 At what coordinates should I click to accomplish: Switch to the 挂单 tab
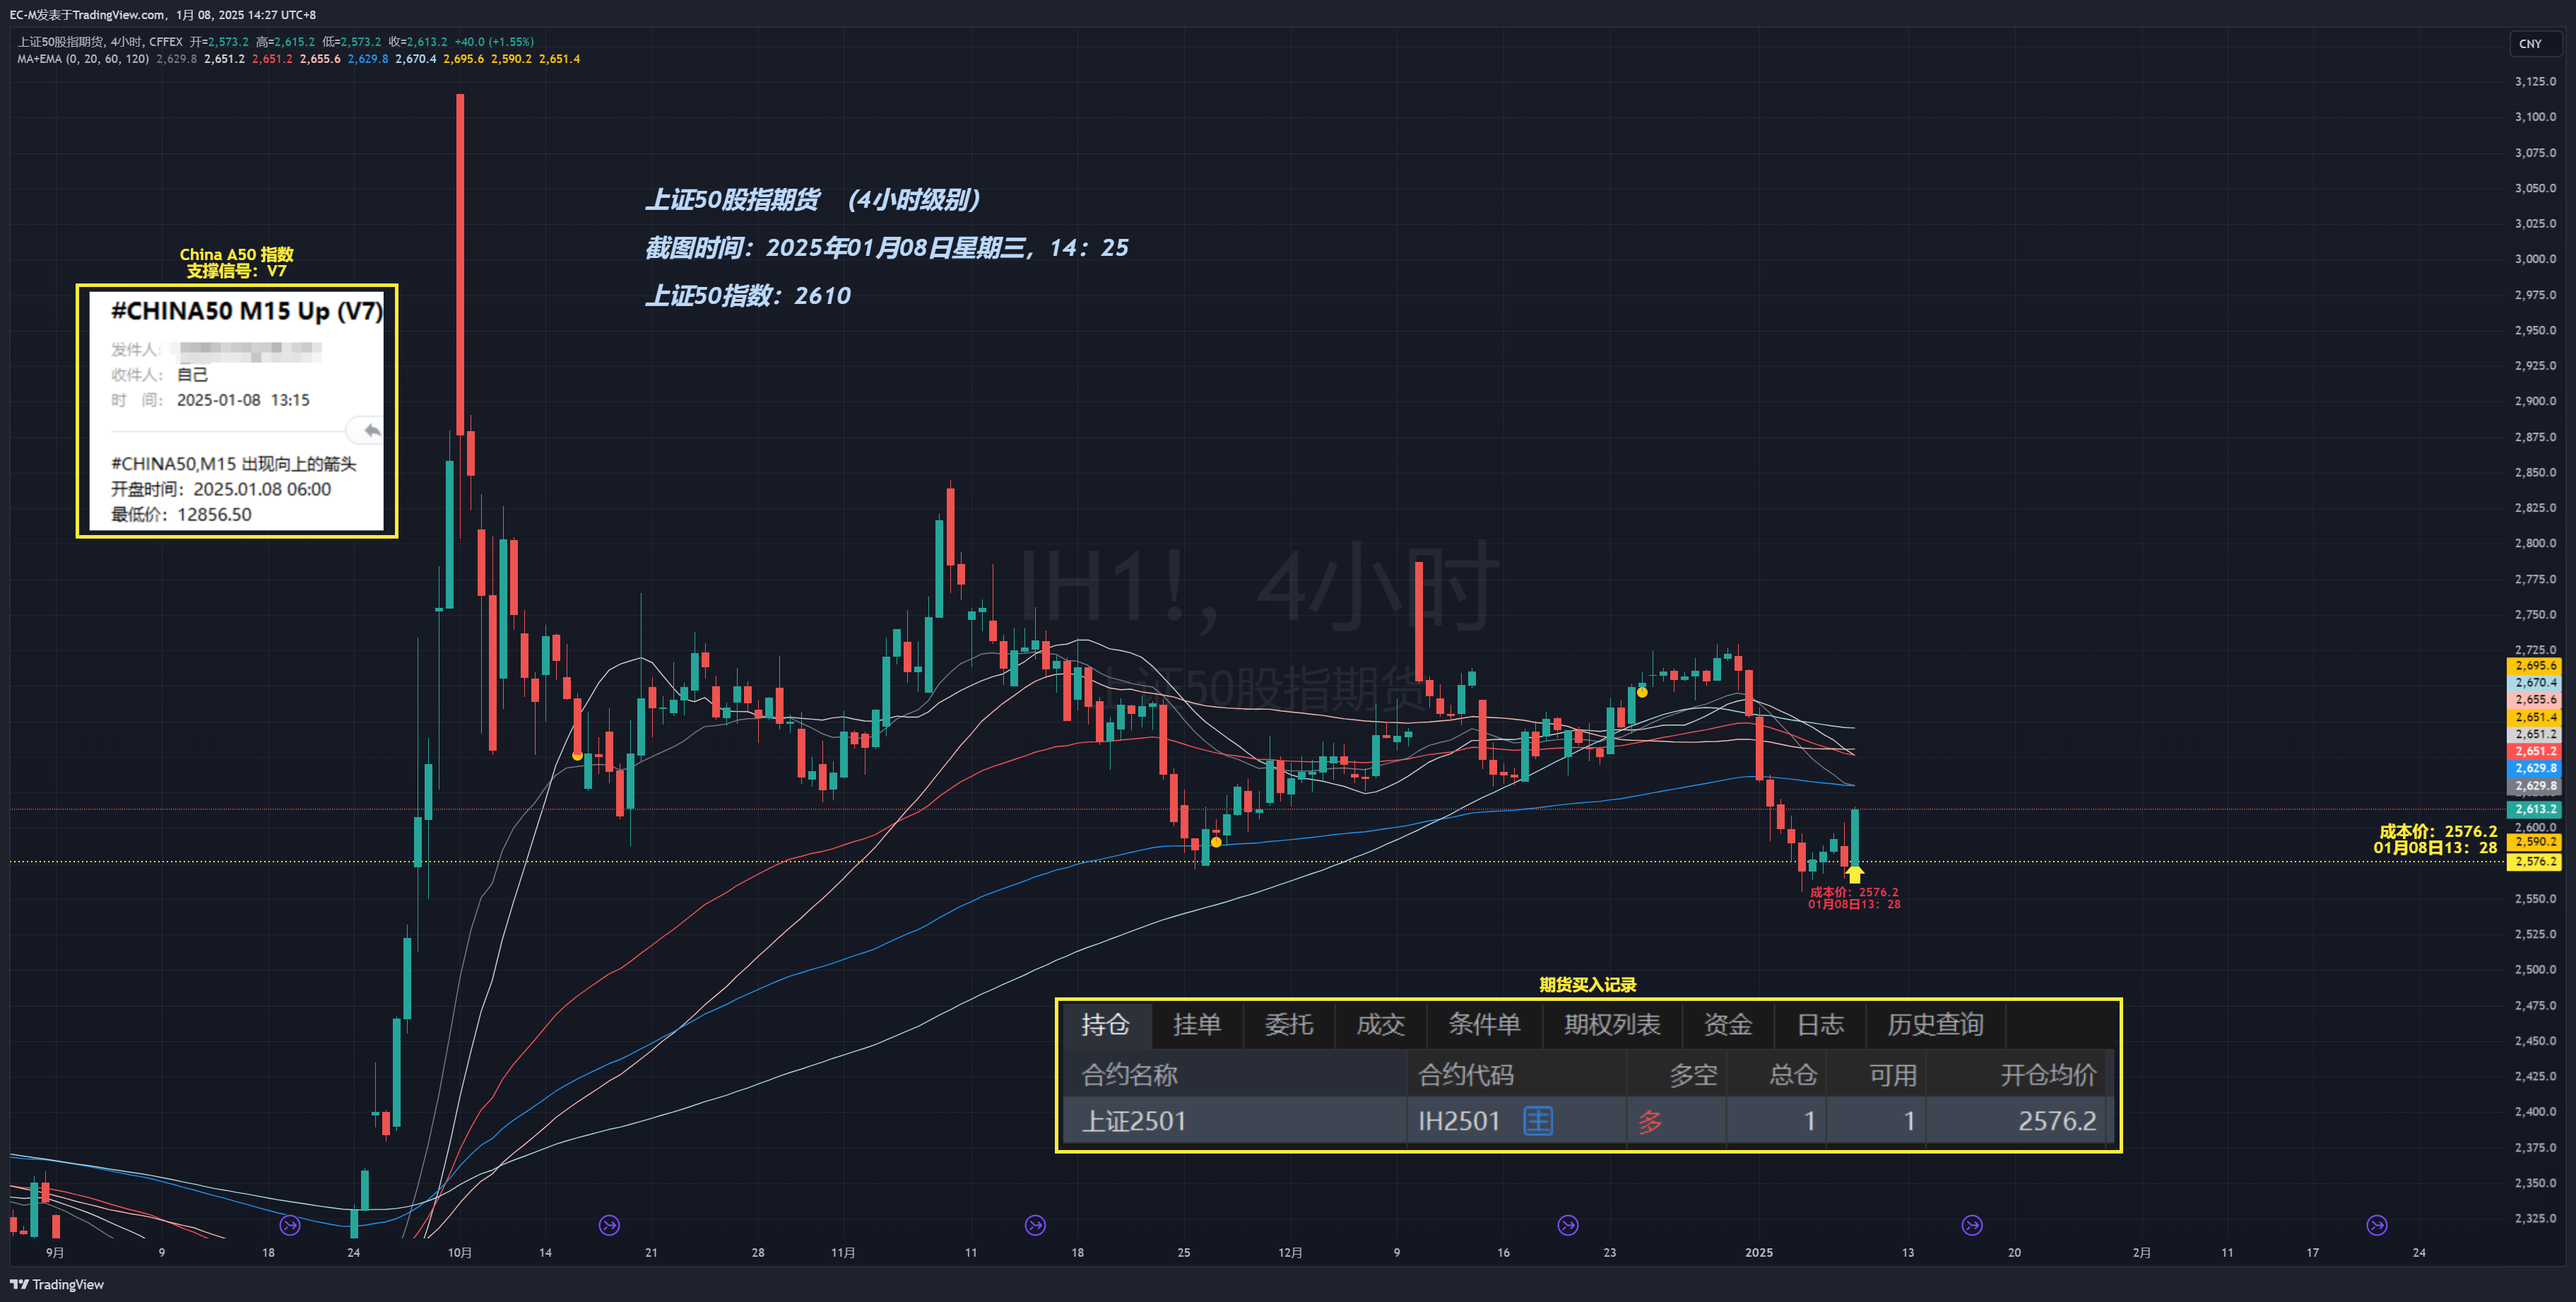[1197, 1025]
